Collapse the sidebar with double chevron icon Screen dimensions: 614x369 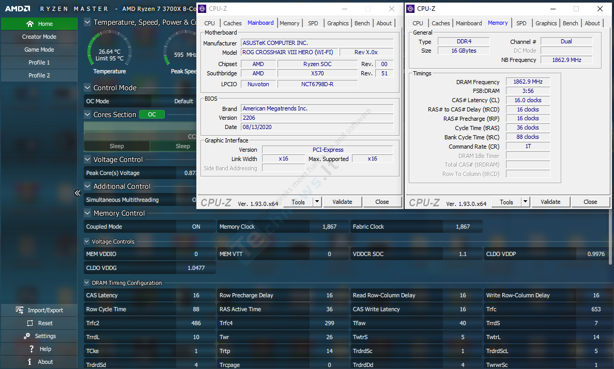(x=78, y=192)
